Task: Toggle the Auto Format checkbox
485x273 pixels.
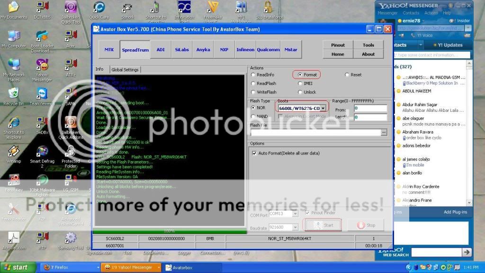Action: [x=254, y=153]
